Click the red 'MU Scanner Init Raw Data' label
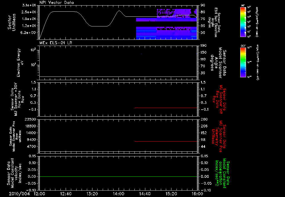Screen dimensions: 285x197 219,99
